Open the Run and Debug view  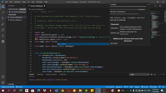click(x=3, y=24)
